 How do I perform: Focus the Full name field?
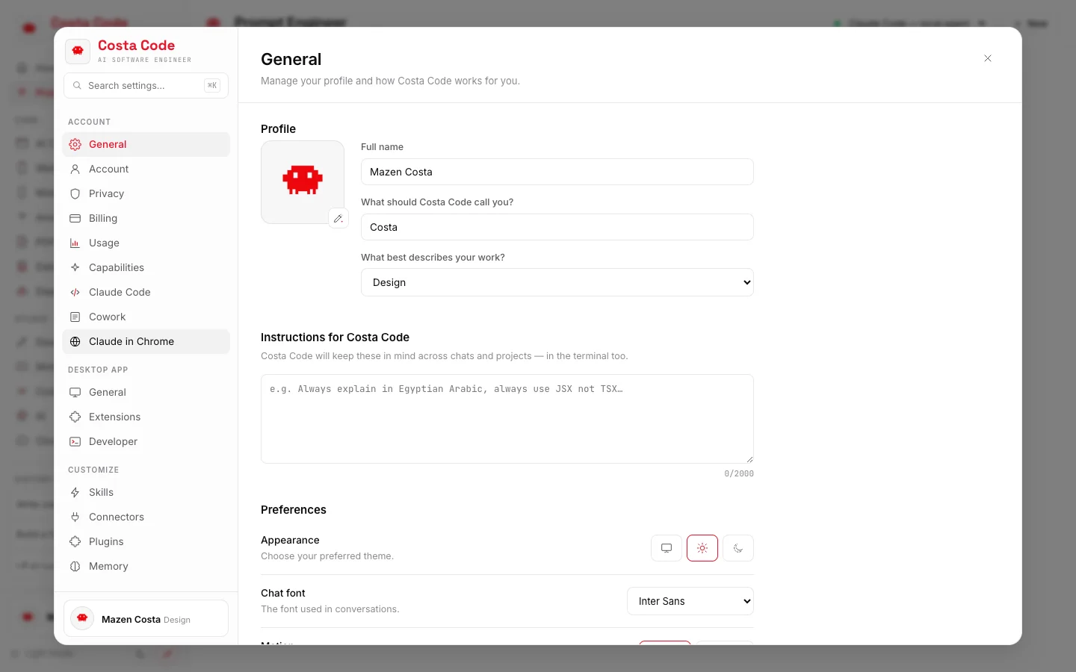(557, 172)
